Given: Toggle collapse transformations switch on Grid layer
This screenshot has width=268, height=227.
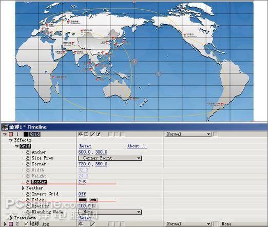Looking at the screenshot, I should tap(86, 134).
